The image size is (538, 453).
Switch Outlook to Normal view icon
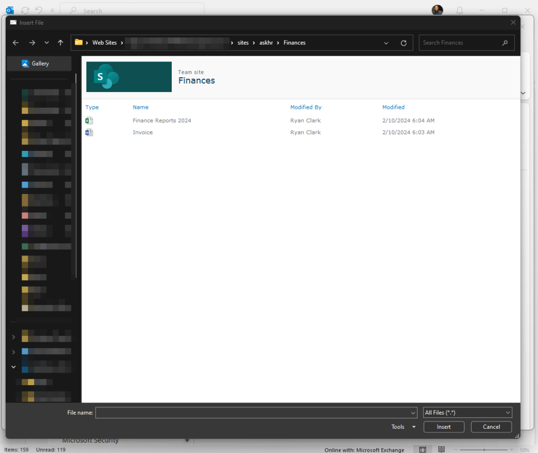pos(423,449)
